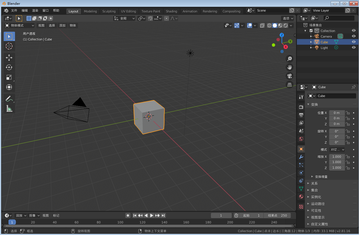Screen dimensions: 359x235
Task: Select the Select Box tool
Action: click(x=9, y=36)
